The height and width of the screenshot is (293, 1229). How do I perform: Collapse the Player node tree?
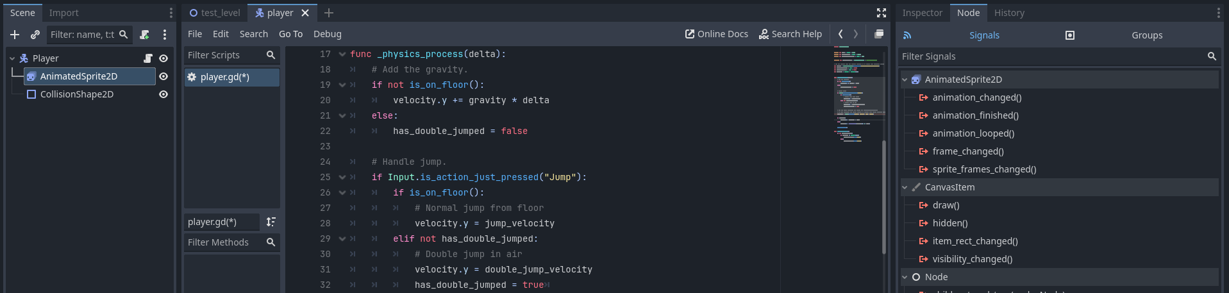12,58
